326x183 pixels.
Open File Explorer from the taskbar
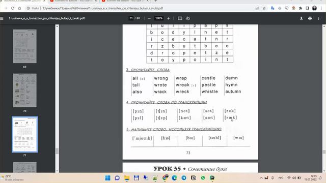pos(127,178)
